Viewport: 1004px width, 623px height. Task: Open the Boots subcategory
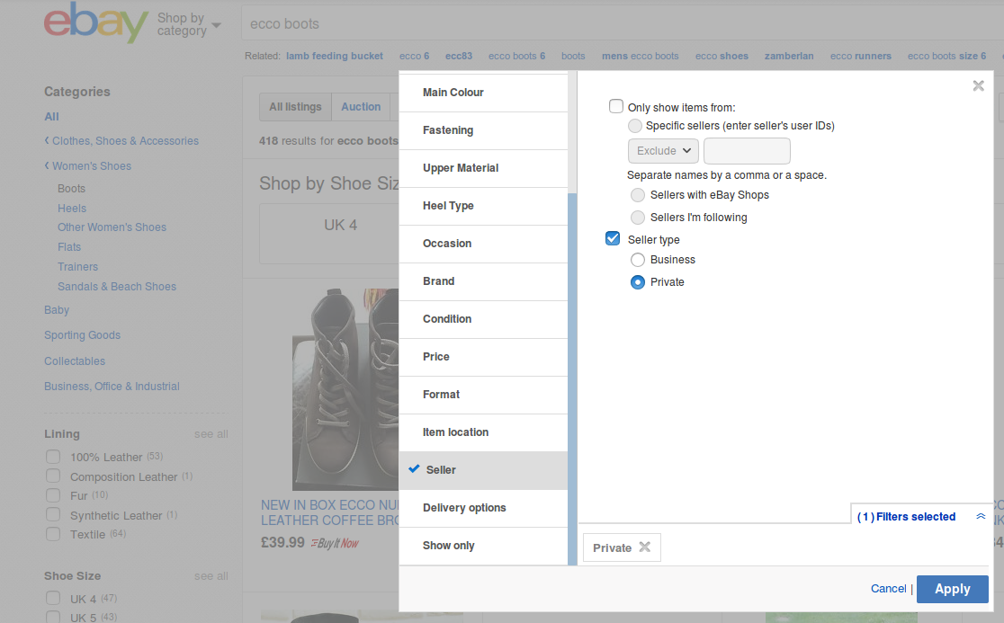pyautogui.click(x=71, y=189)
